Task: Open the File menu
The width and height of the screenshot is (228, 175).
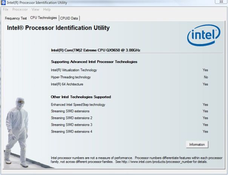Action: pos(6,9)
